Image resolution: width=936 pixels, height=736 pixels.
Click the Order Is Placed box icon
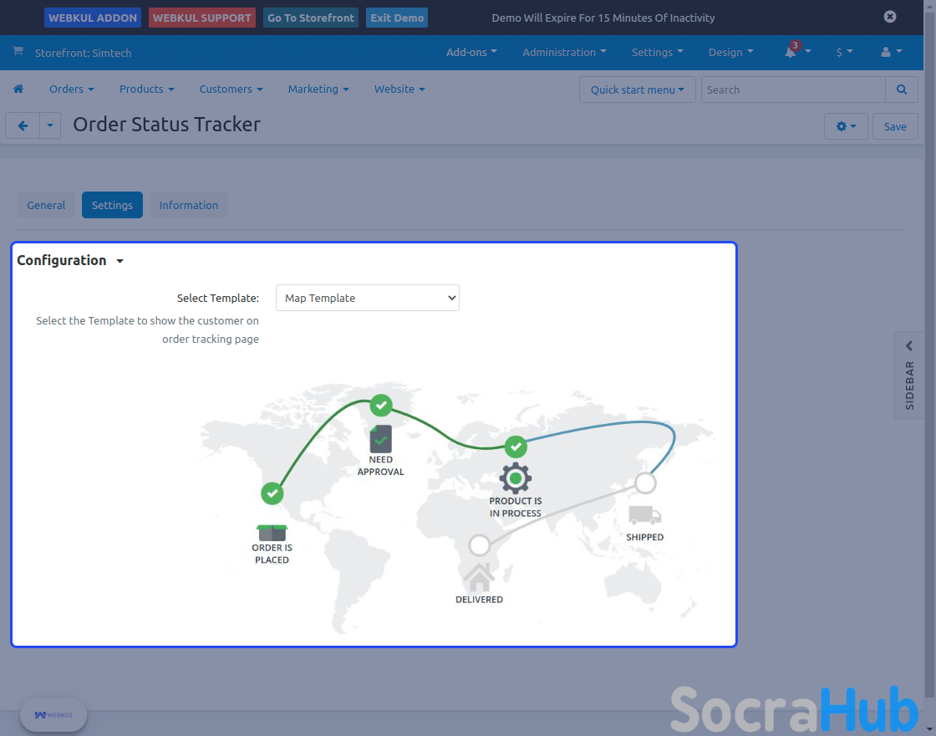tap(272, 532)
